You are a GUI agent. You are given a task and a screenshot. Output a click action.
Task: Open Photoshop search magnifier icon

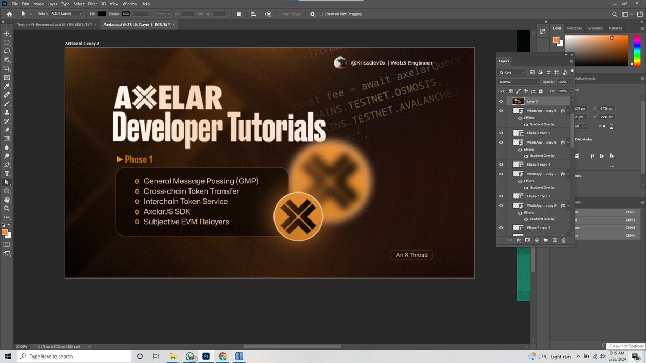pos(615,14)
